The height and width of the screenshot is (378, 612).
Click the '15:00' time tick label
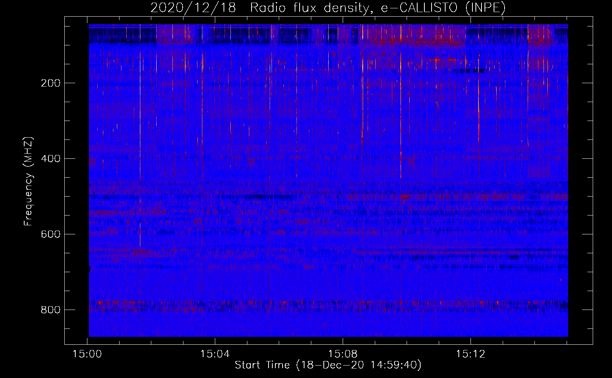pyautogui.click(x=87, y=354)
